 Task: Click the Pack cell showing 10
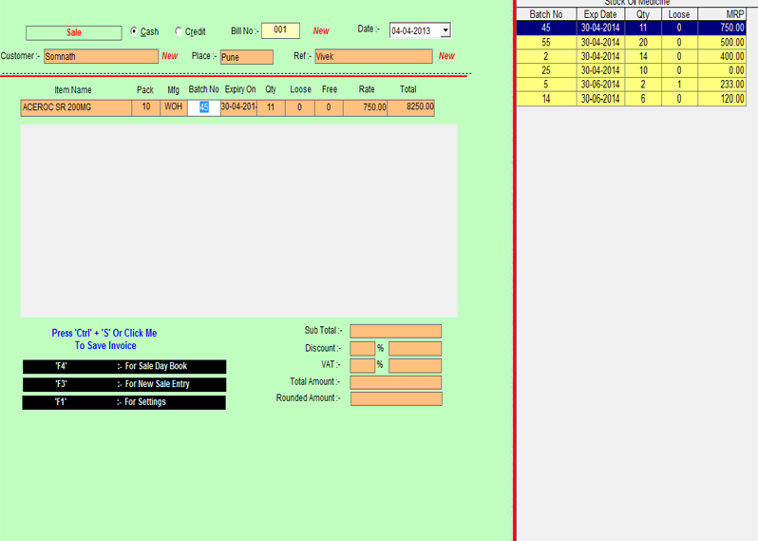click(146, 107)
